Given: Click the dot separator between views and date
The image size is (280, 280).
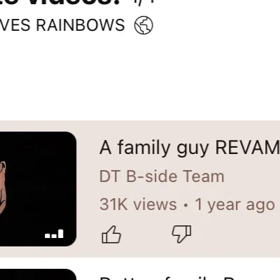Looking at the screenshot, I should coord(185,205).
